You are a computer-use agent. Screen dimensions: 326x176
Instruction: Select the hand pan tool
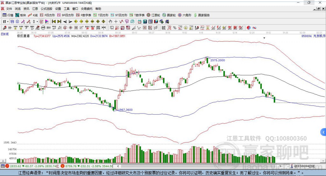110,22
